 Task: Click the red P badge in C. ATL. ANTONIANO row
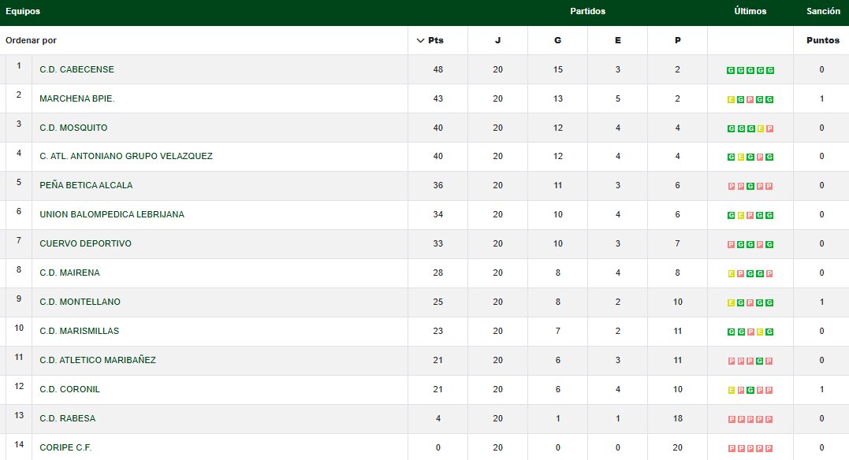coord(760,158)
